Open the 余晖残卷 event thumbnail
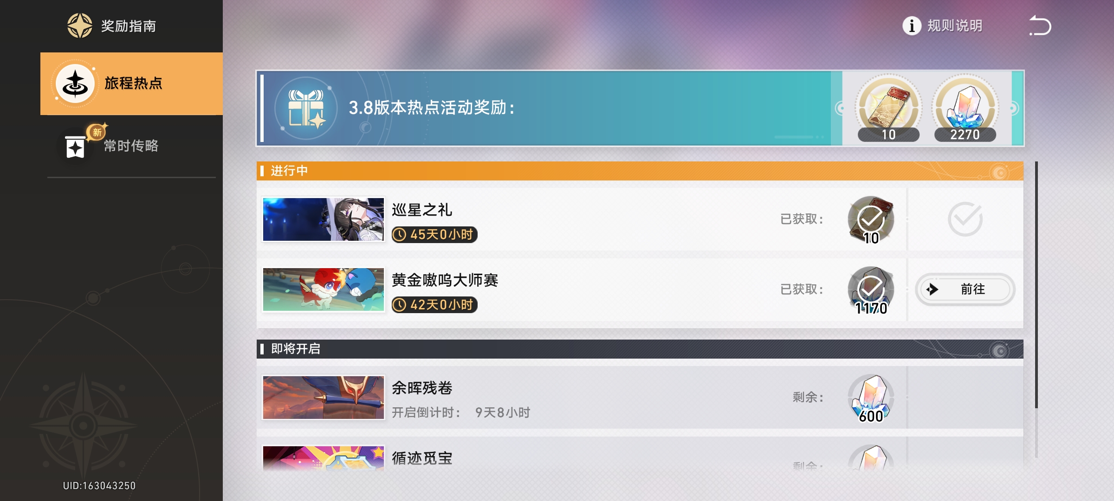 [324, 398]
